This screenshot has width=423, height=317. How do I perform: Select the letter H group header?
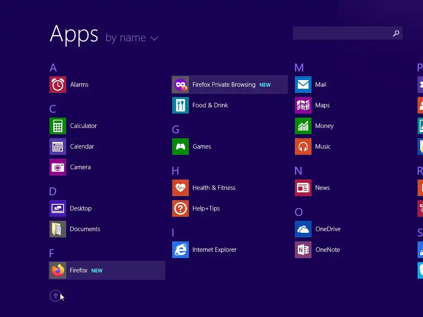[175, 171]
